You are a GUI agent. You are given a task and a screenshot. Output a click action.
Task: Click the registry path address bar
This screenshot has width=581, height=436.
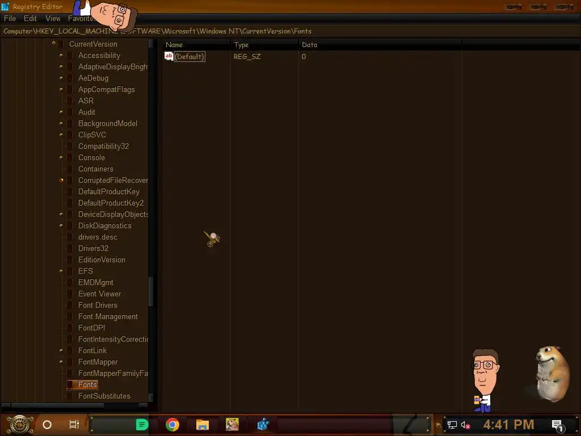click(290, 31)
